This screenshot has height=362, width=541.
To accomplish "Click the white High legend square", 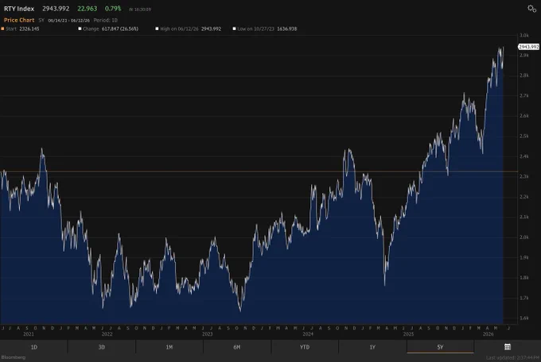I will 157,29.
